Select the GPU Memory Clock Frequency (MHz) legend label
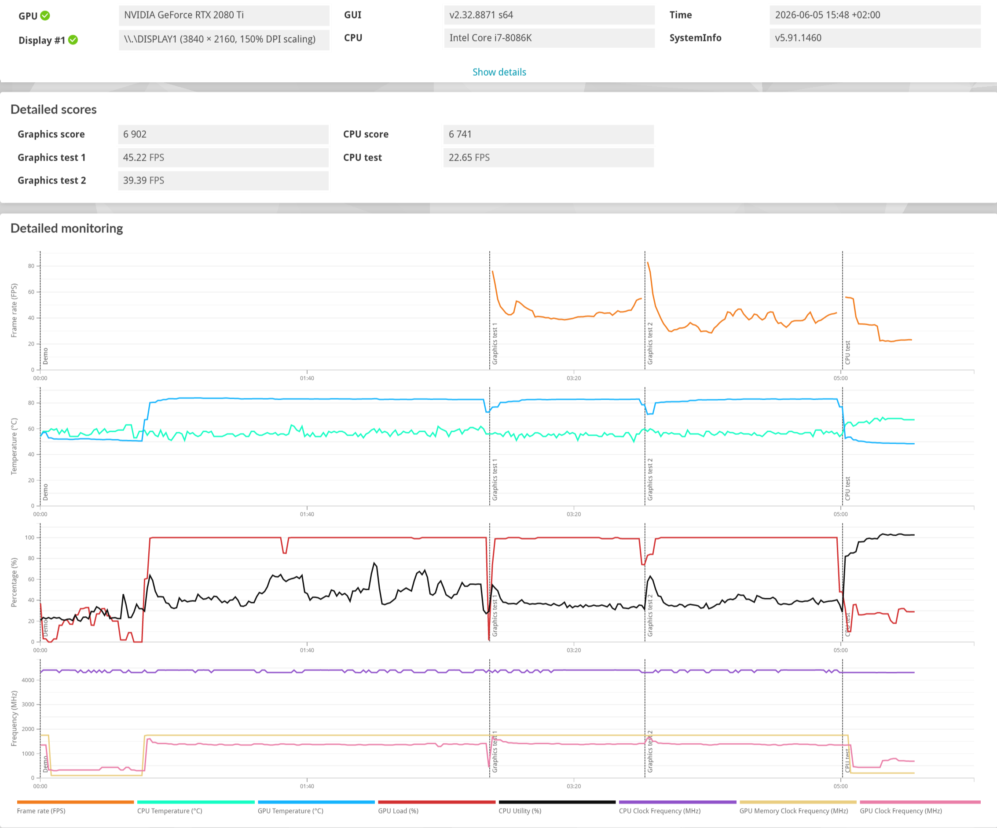 pos(793,811)
